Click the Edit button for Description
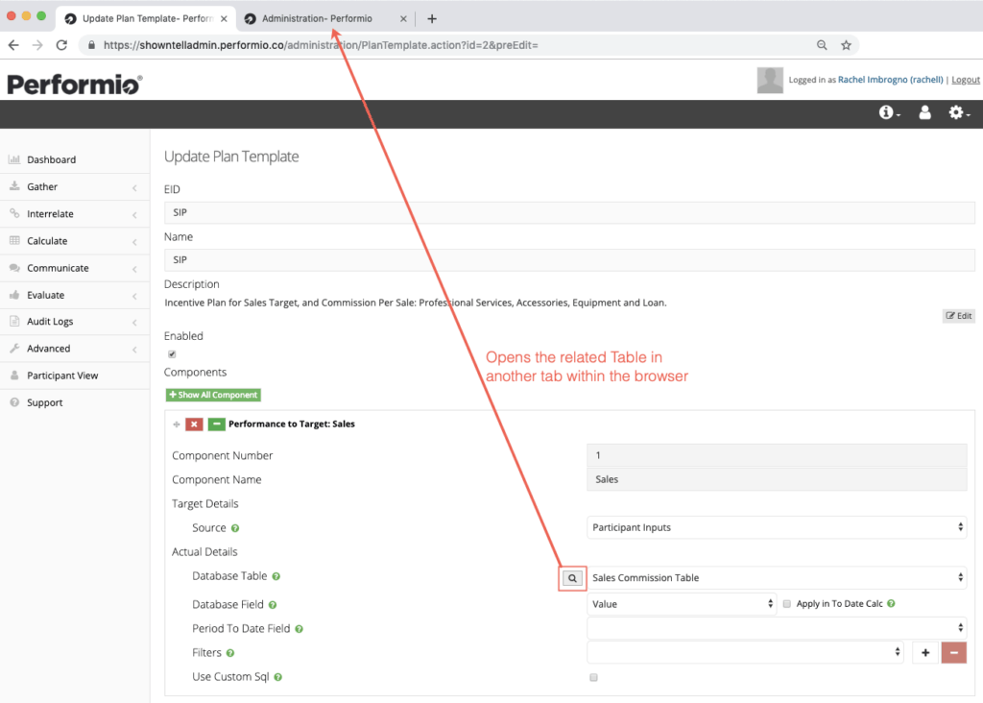 pyautogui.click(x=959, y=316)
